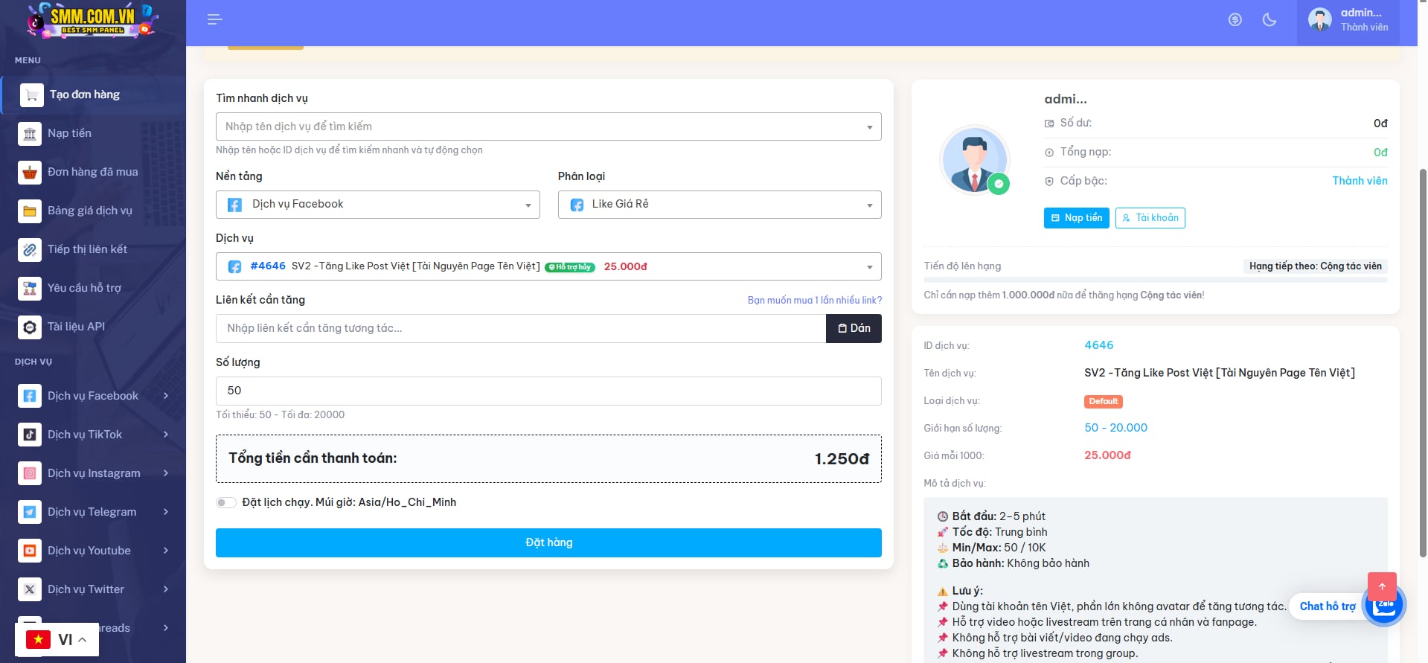Click the hamburger menu icon in header

pyautogui.click(x=214, y=19)
